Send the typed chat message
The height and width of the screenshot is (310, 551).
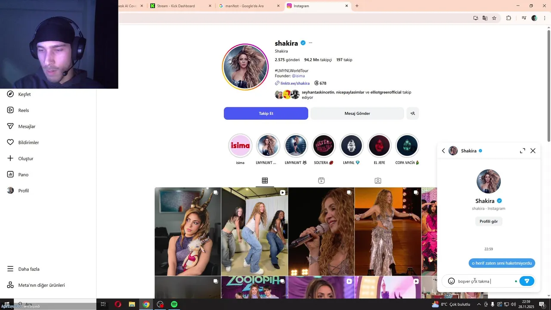pyautogui.click(x=527, y=281)
